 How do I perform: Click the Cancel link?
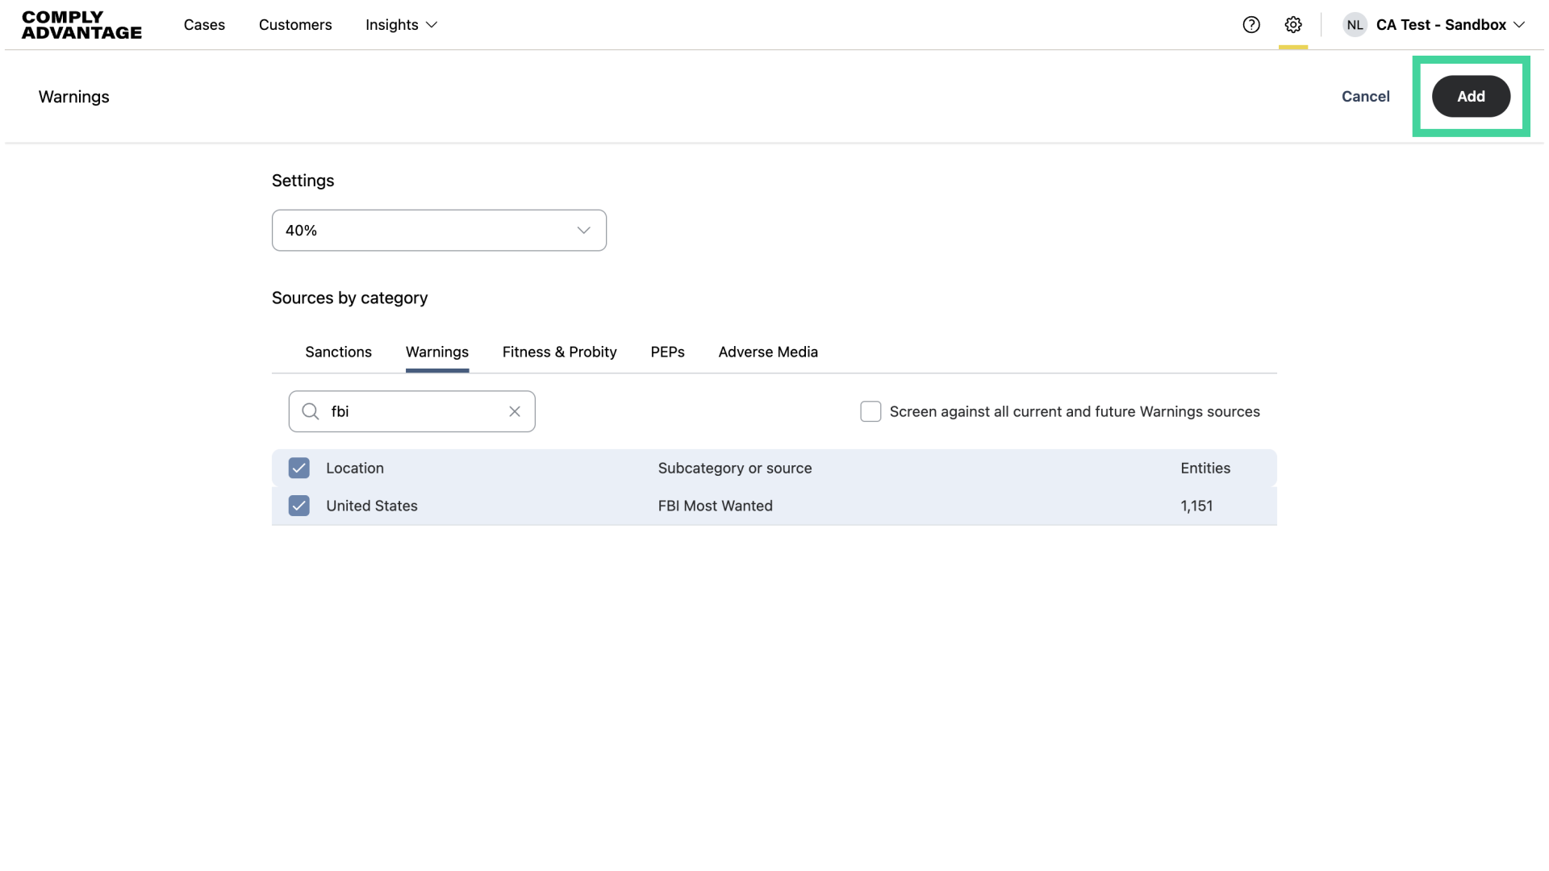(x=1365, y=96)
